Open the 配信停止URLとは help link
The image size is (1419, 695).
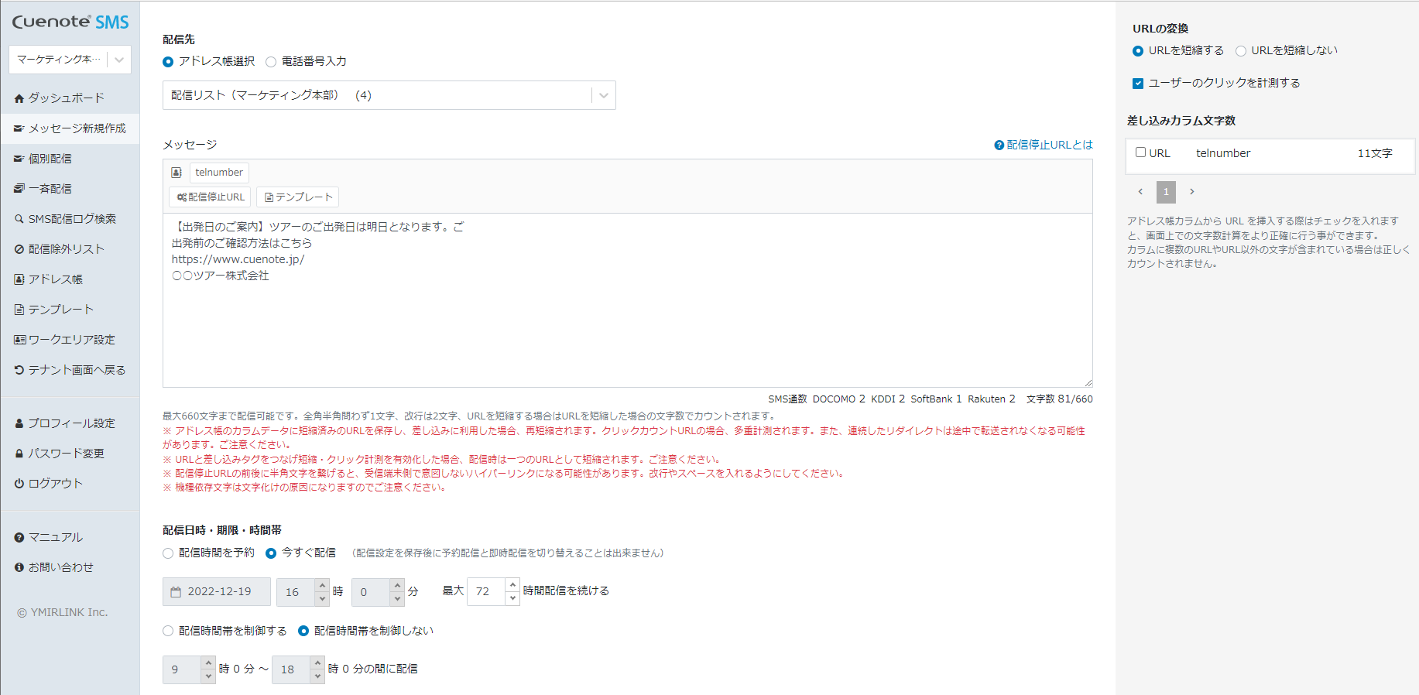pos(1044,145)
